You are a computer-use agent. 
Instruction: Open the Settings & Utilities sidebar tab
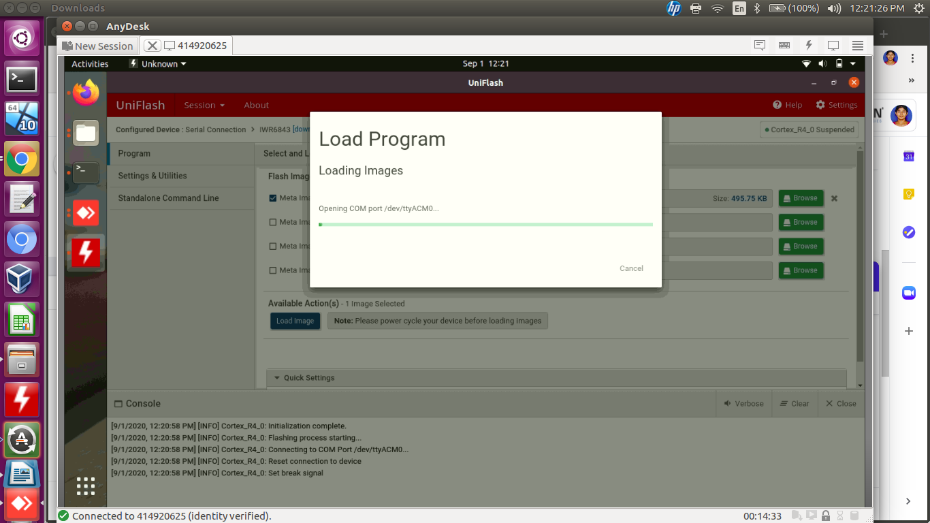[x=180, y=176]
